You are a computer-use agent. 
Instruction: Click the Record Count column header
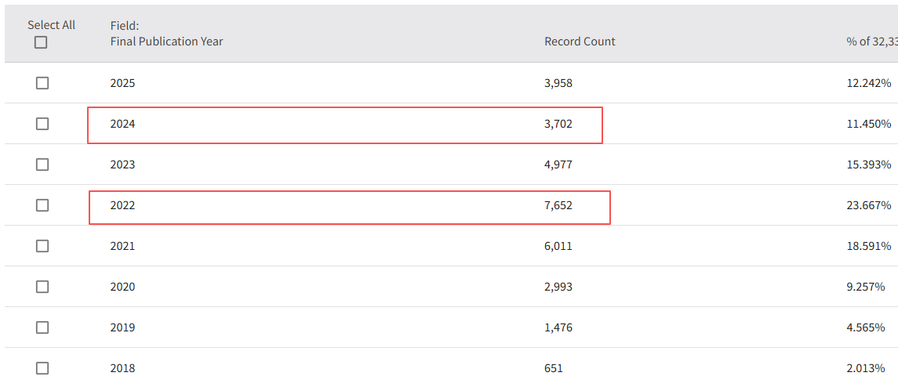[x=580, y=41]
